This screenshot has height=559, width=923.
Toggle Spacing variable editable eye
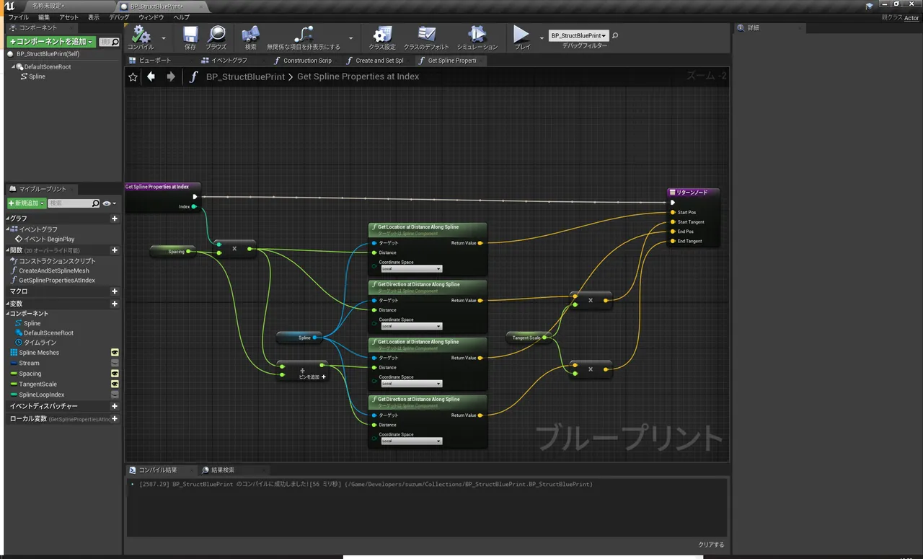point(115,374)
